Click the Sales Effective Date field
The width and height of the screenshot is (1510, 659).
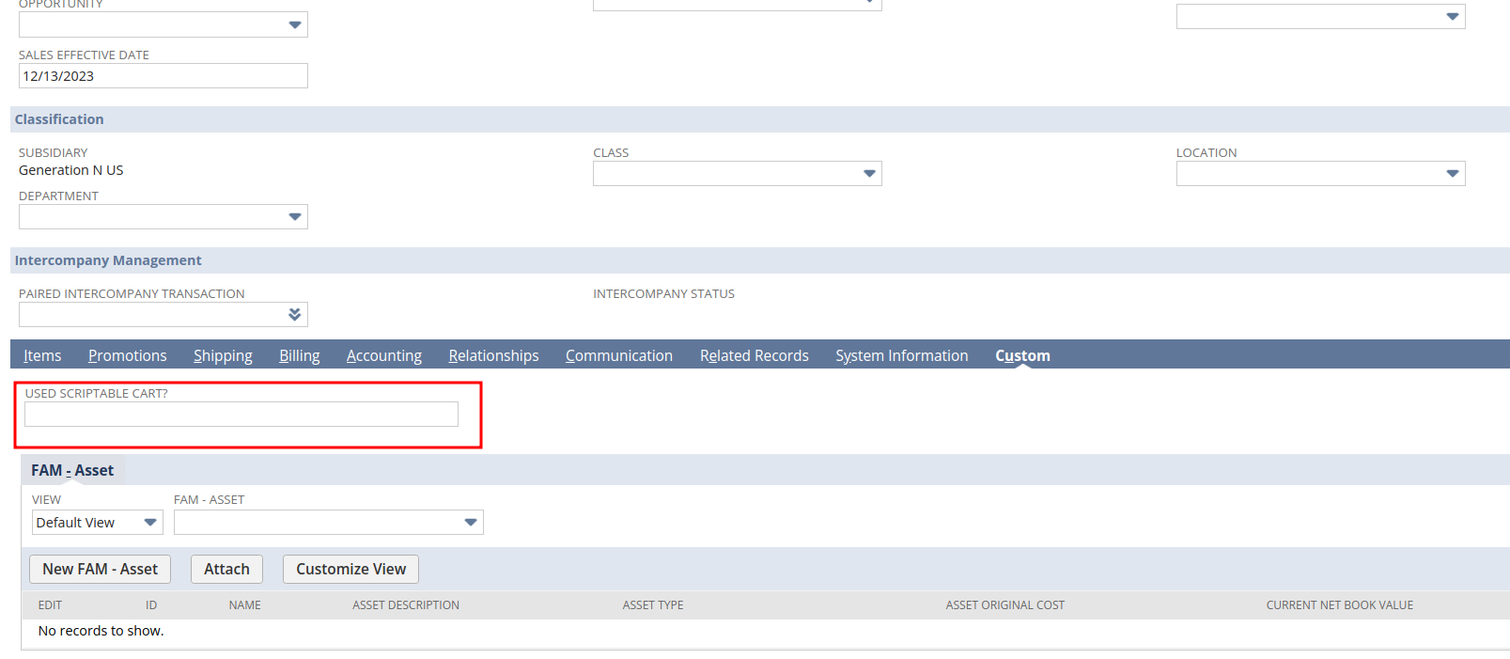pyautogui.click(x=163, y=76)
